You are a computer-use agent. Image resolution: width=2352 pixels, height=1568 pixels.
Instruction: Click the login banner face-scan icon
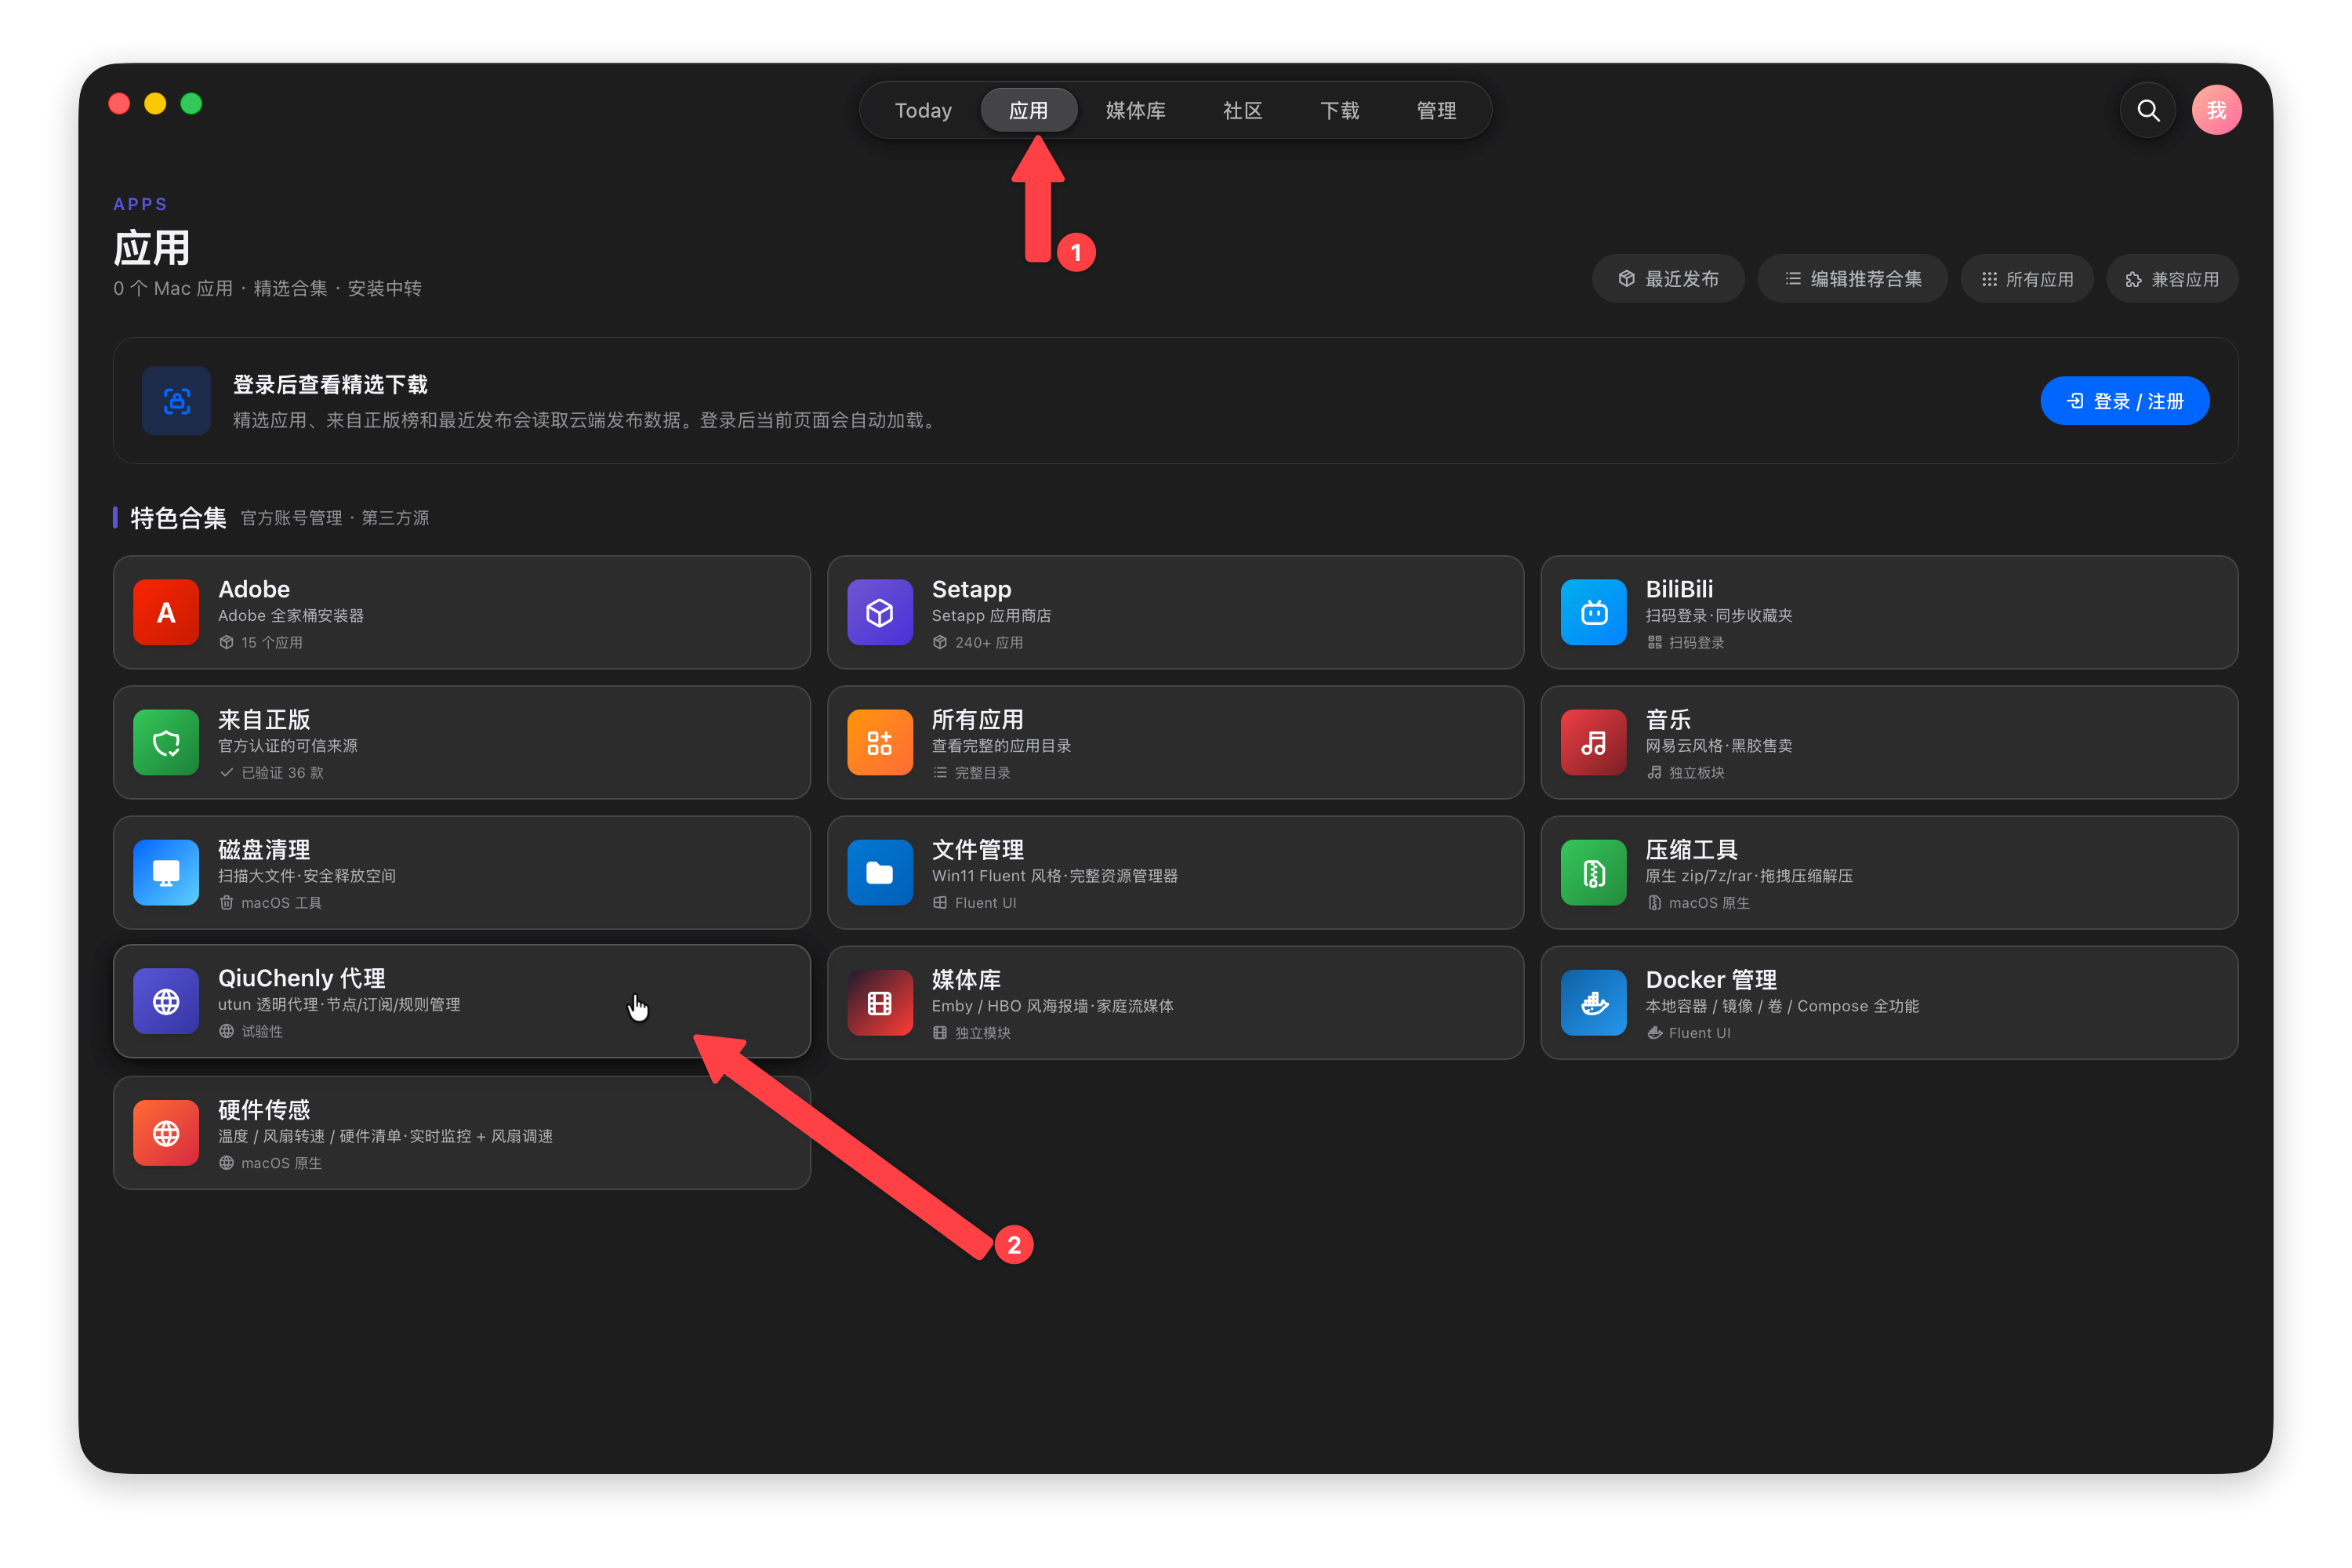pos(176,400)
